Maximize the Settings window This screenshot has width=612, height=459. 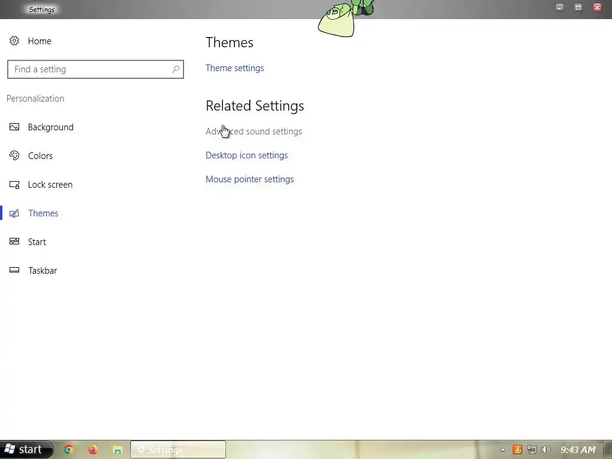(579, 7)
